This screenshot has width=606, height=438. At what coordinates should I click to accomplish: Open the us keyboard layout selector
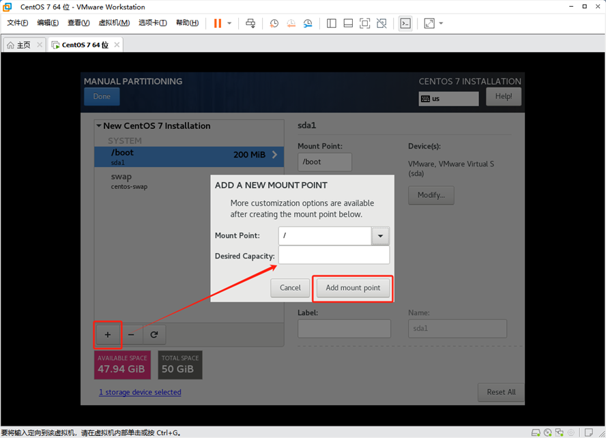tap(448, 99)
